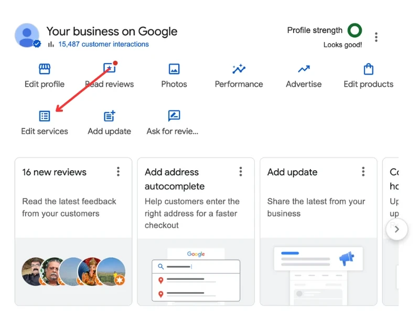Select the bar chart icon beside customer interactions
Screen dimensions: 418x326
51,44
